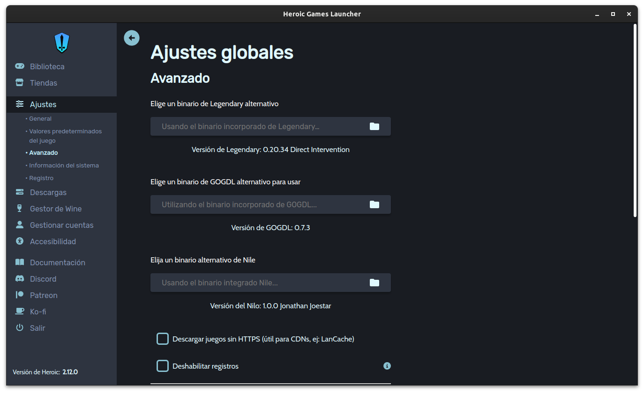
Task: Open Gestor de Wine
Action: (55, 209)
